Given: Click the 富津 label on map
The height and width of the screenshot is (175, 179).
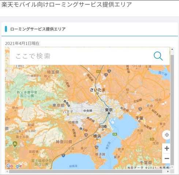Looking at the screenshot, I should coord(117,157).
